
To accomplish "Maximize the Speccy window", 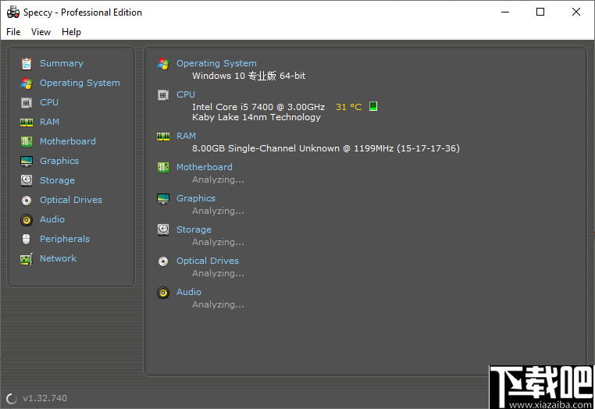I will point(540,12).
